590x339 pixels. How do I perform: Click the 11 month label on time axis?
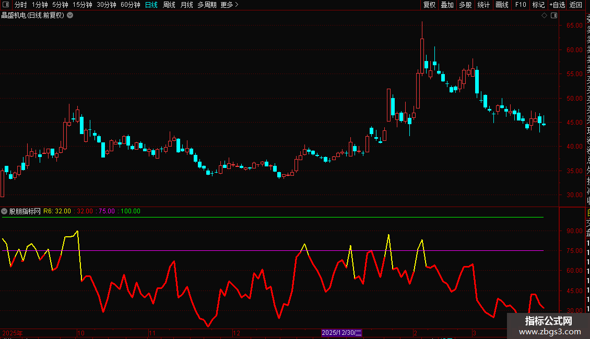152,333
